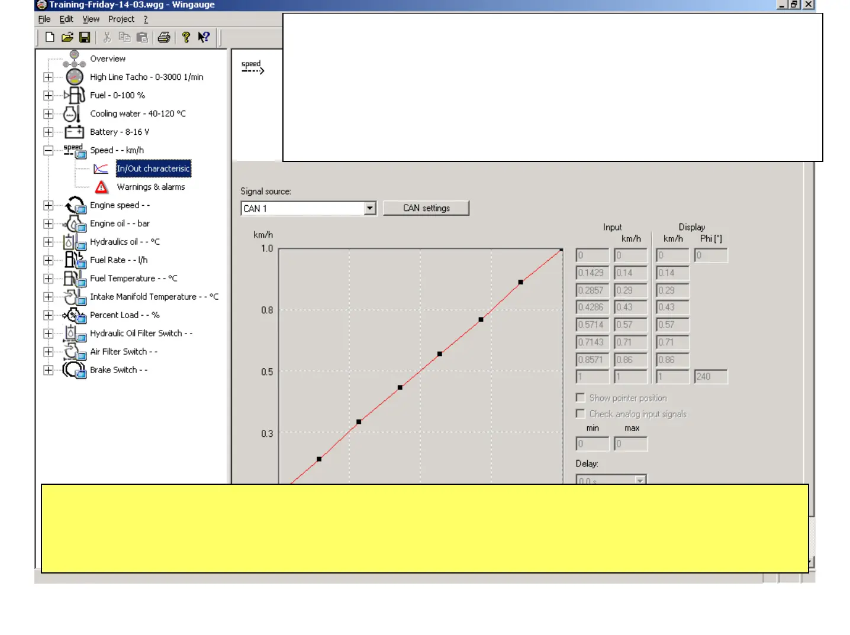Screen dimensions: 850x635
Task: Click the Air Filter Switch icon
Action: (x=75, y=352)
